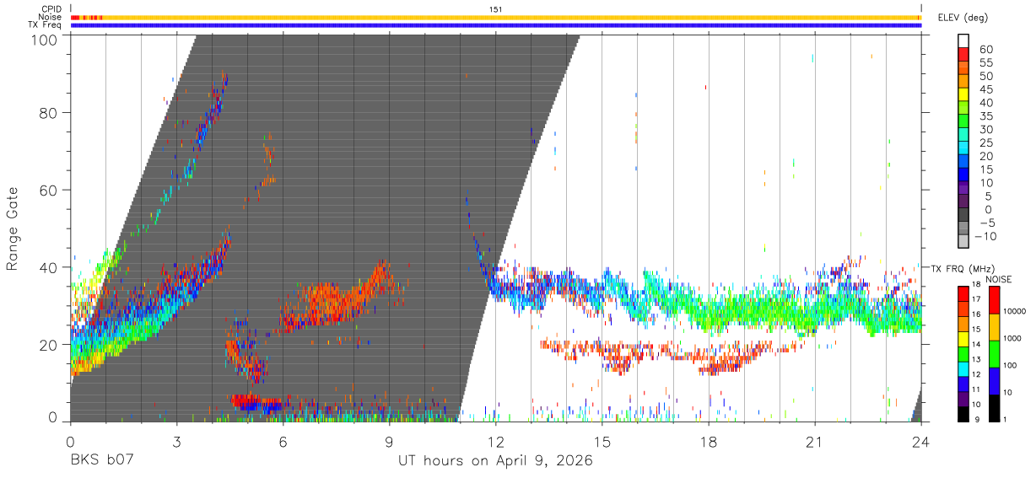Click the 6 tick on UT hours axis
The image size is (1036, 478).
283,442
